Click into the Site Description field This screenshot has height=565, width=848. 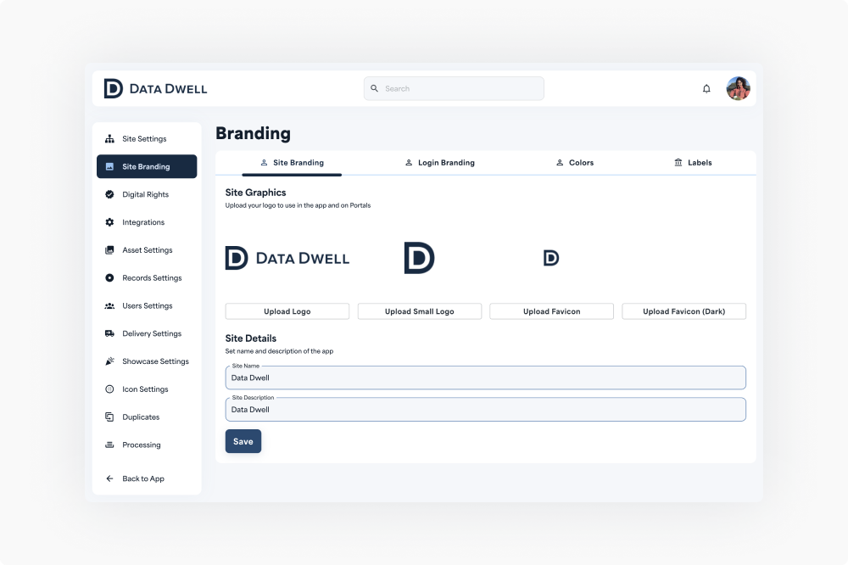click(486, 410)
